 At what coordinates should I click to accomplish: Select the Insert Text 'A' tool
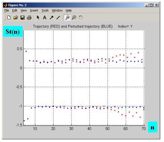[x=45, y=17]
